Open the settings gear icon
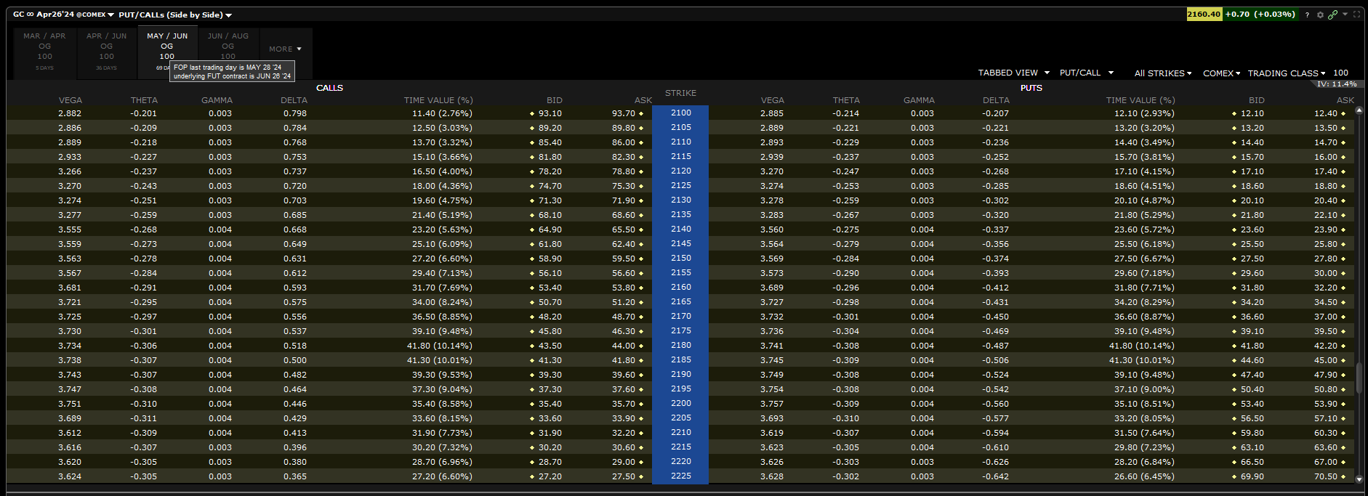 click(x=1320, y=15)
